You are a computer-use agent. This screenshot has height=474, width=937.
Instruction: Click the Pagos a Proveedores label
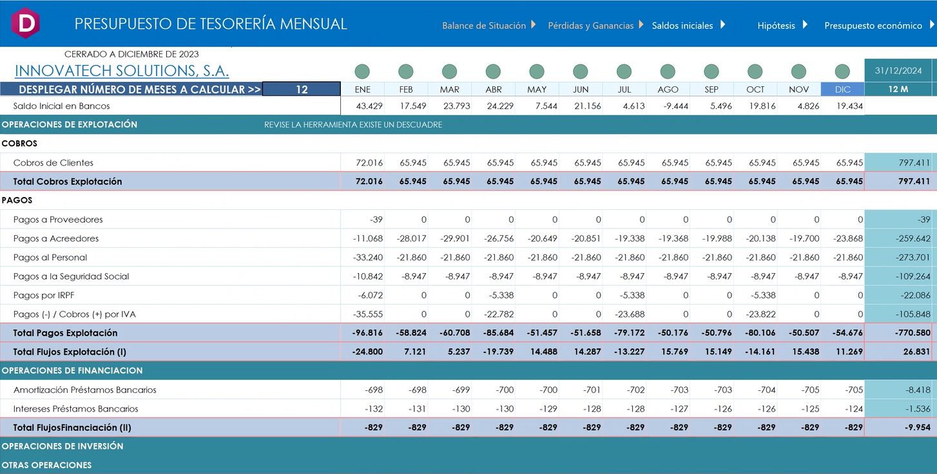[58, 220]
